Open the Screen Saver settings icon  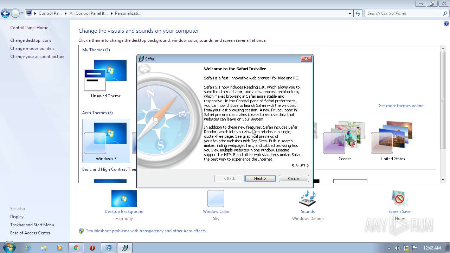tap(400, 199)
